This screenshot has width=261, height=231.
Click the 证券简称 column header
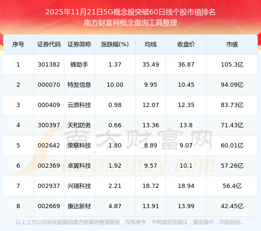coord(79,44)
